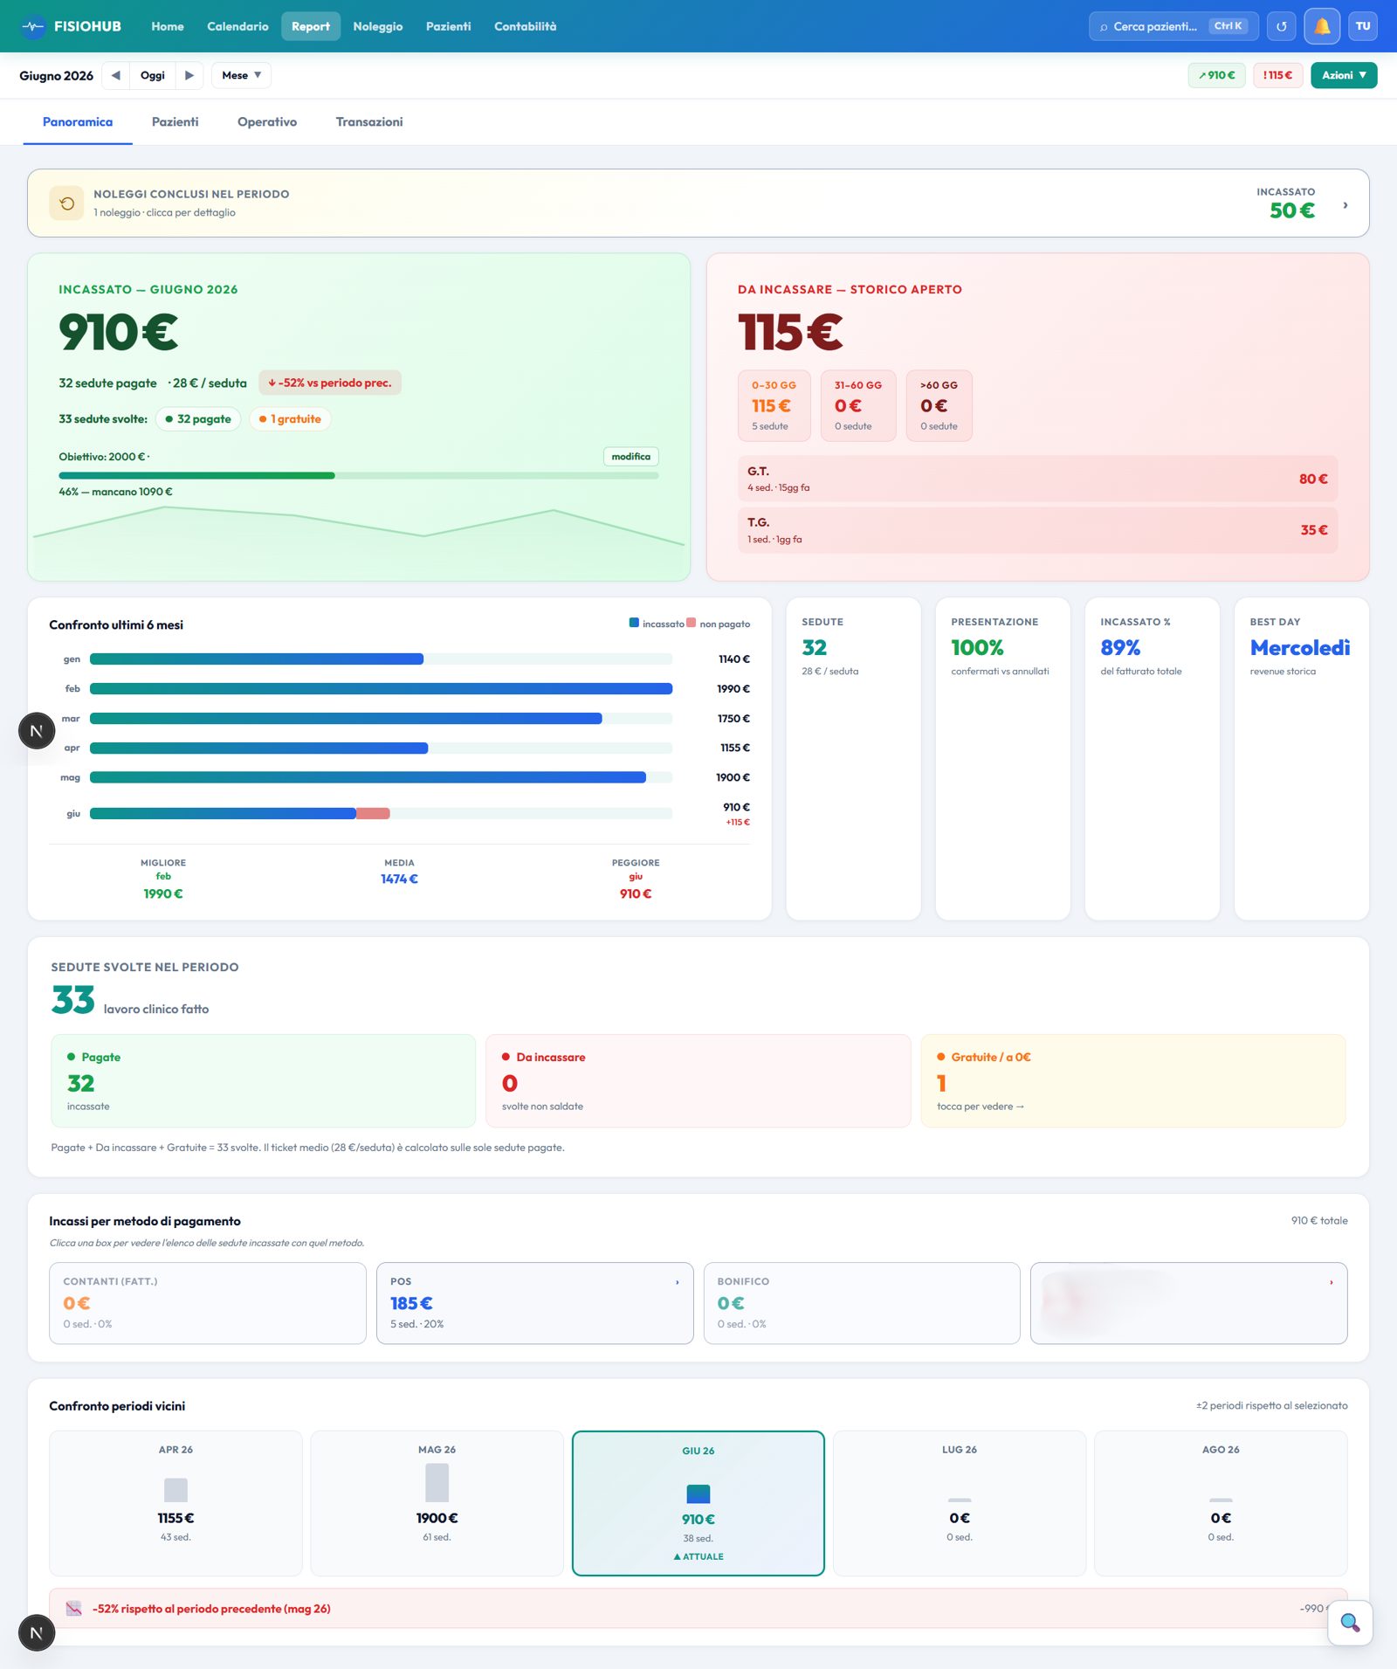This screenshot has width=1397, height=1669.
Task: Click the 1 gratuite chip
Action: point(291,419)
